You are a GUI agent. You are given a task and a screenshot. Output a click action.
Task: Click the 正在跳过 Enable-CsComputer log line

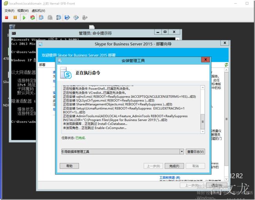point(95,128)
